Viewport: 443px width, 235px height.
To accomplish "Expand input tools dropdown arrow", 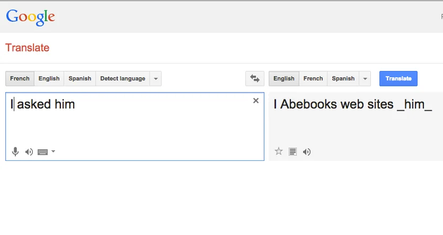I will (53, 151).
